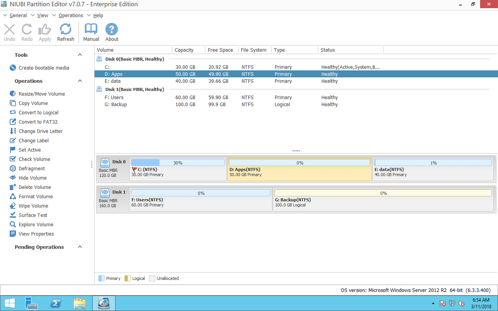Select the C: volume row
Screen dimensions: 498x311
296,67
